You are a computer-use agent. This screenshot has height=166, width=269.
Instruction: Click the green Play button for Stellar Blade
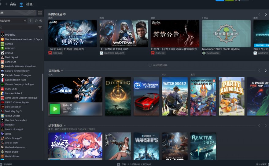(x=55, y=109)
